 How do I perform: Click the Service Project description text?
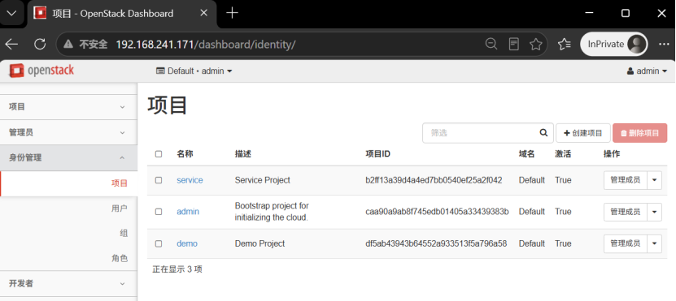pyautogui.click(x=263, y=180)
